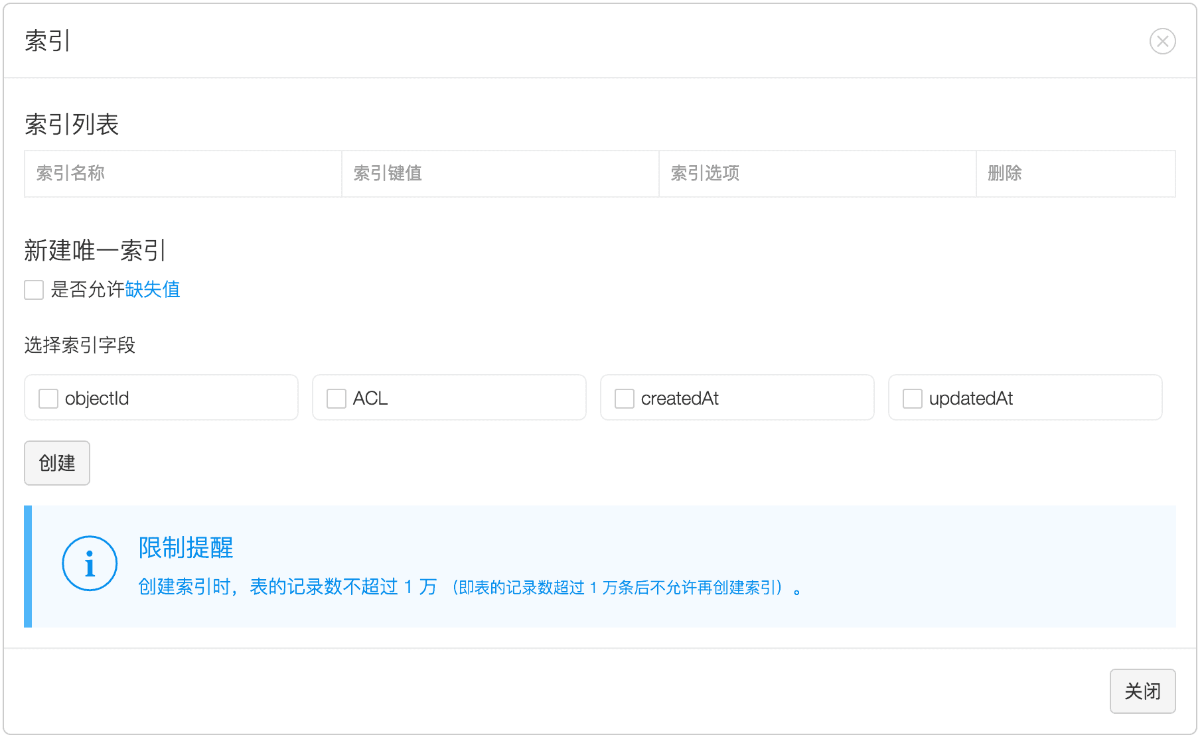1204x739 pixels.
Task: Click the 索引键值 column header
Action: click(x=388, y=174)
